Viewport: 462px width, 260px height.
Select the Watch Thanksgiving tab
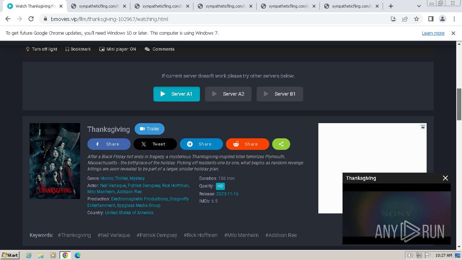point(35,6)
